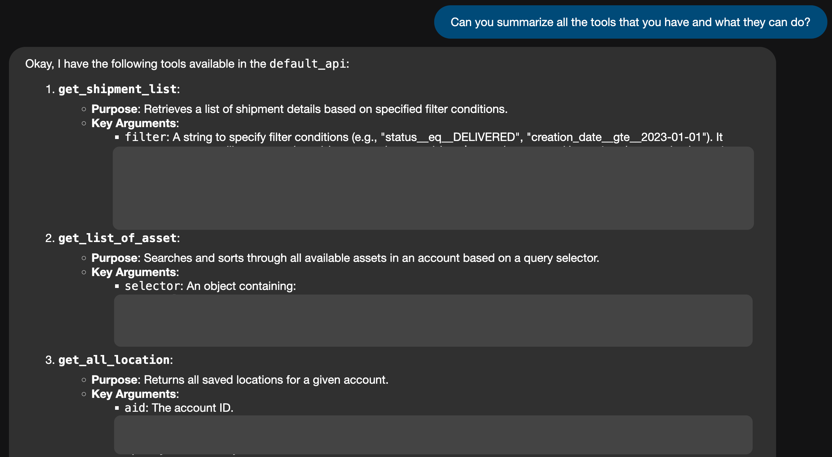
Task: Click the filter argument name
Action: click(145, 137)
